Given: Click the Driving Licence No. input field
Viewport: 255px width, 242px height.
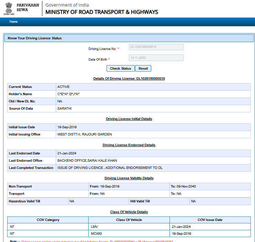Looking at the screenshot, I should point(156,47).
